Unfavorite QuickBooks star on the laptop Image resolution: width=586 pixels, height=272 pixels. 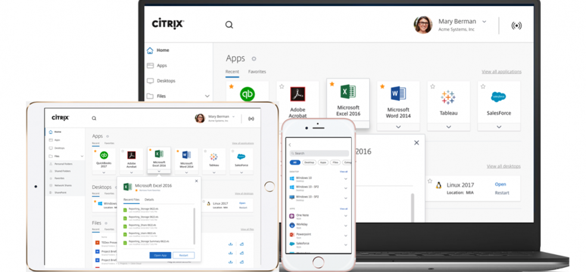click(231, 86)
